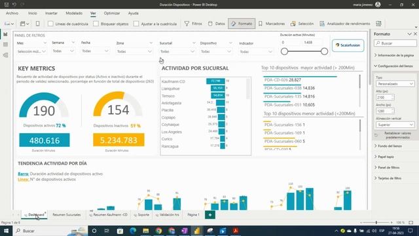Click the zoom slider in the status bar

click(376, 223)
